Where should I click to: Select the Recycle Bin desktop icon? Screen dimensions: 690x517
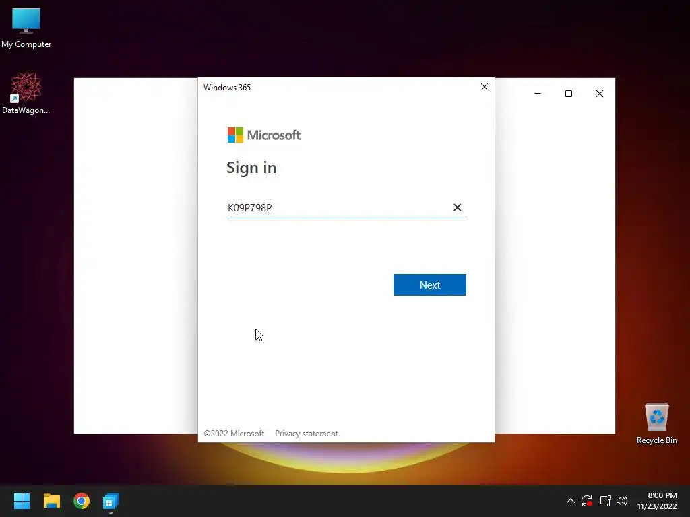pos(656,423)
